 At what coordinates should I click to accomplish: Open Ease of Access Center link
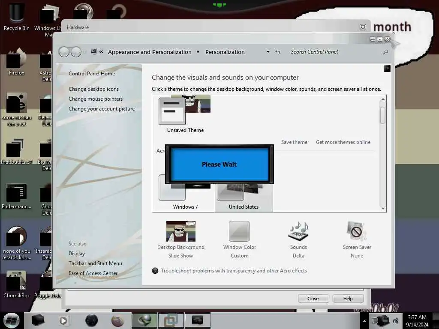(x=93, y=273)
